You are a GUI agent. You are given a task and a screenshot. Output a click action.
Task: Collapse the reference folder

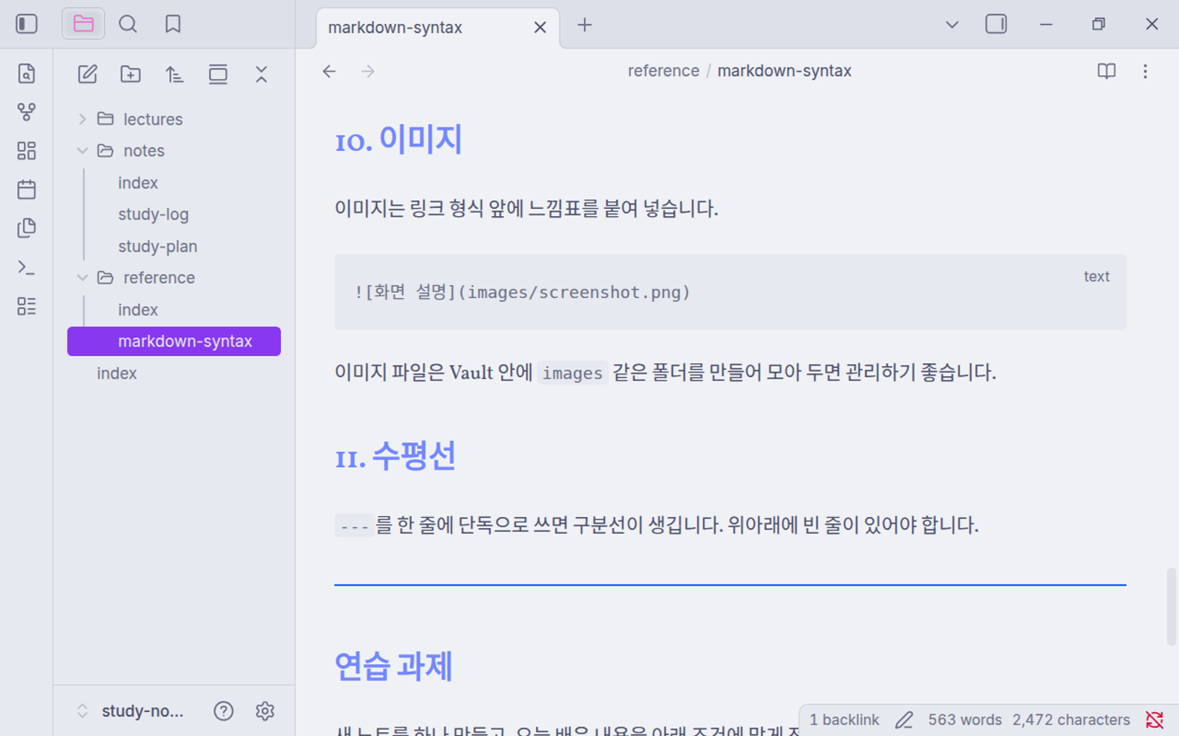point(82,278)
